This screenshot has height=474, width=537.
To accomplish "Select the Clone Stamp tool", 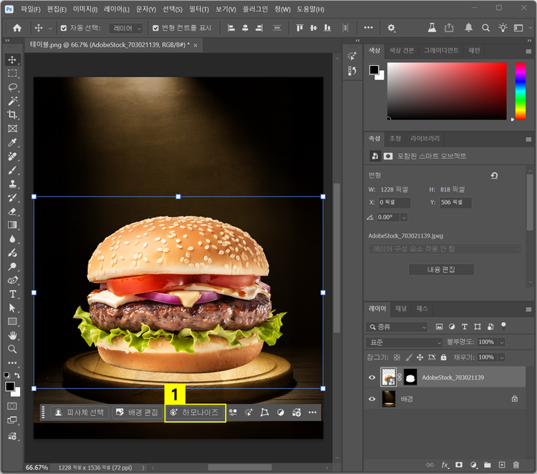I will pyautogui.click(x=12, y=184).
